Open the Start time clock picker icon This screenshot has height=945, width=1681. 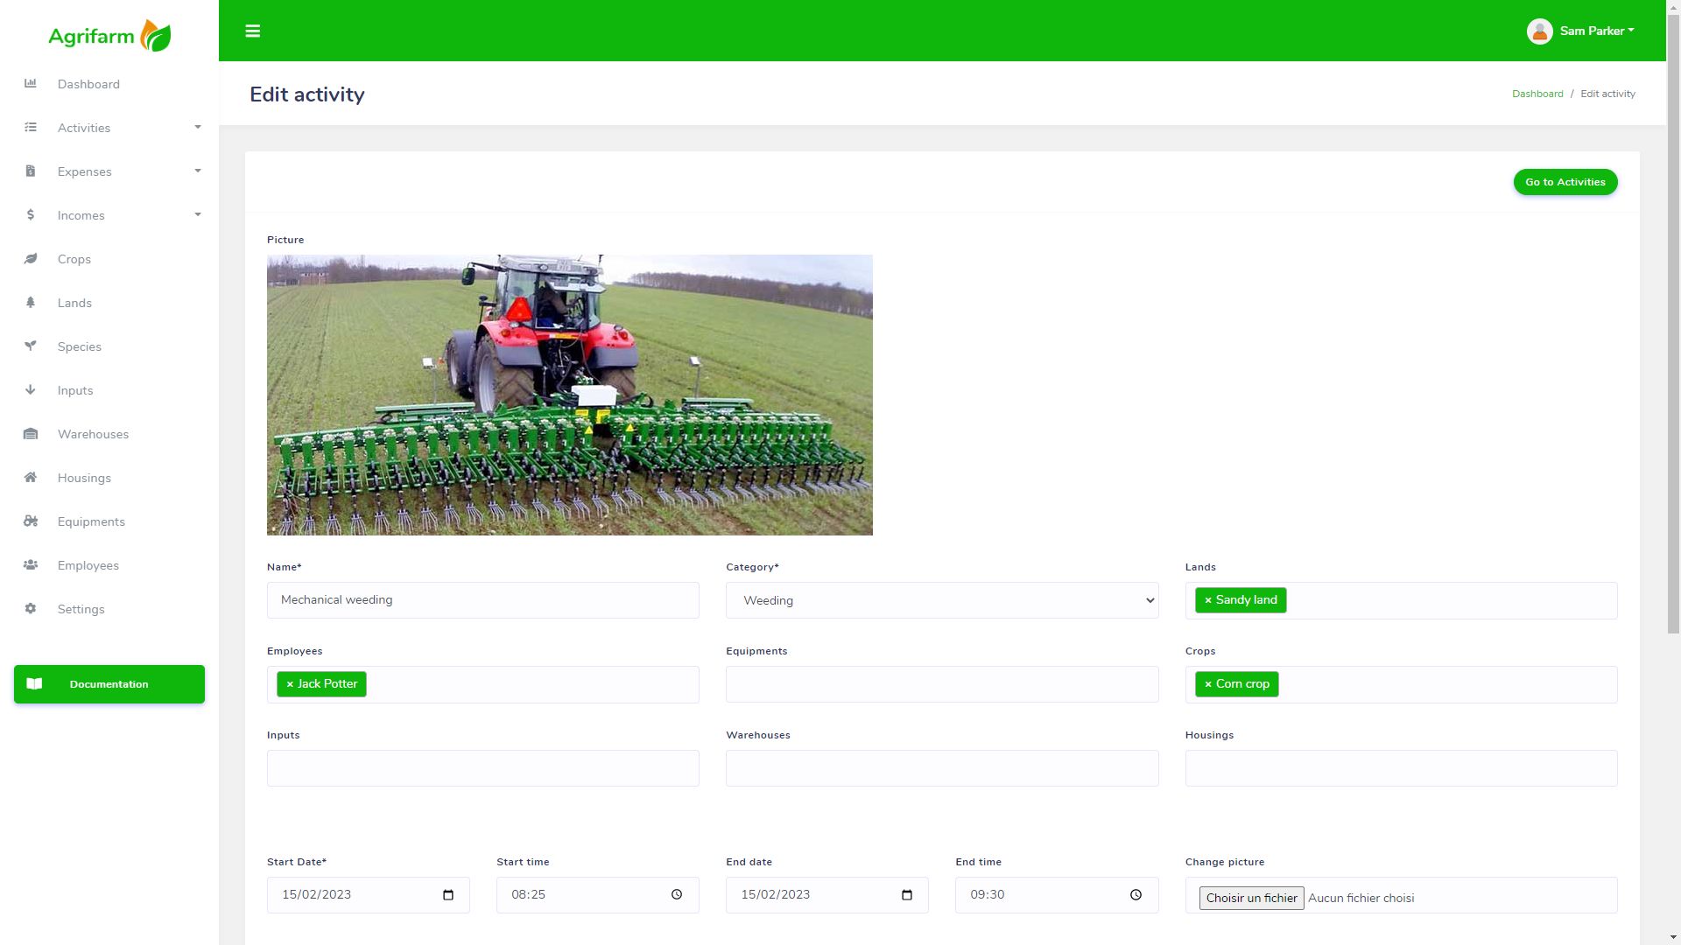point(677,895)
